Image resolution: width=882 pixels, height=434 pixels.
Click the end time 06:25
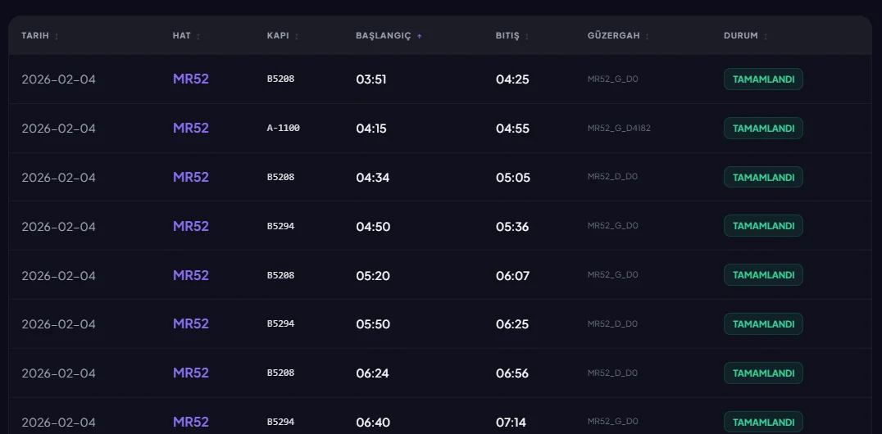512,324
